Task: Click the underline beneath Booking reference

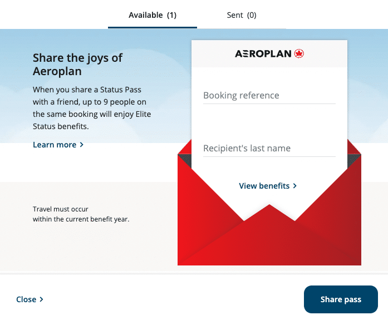Action: 269,104
